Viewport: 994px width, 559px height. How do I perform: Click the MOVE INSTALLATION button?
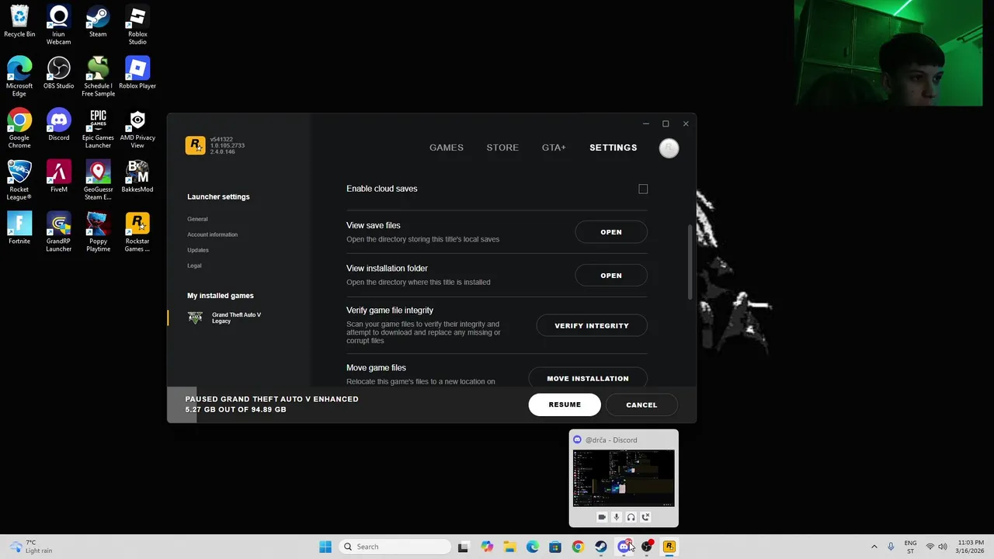pyautogui.click(x=588, y=378)
